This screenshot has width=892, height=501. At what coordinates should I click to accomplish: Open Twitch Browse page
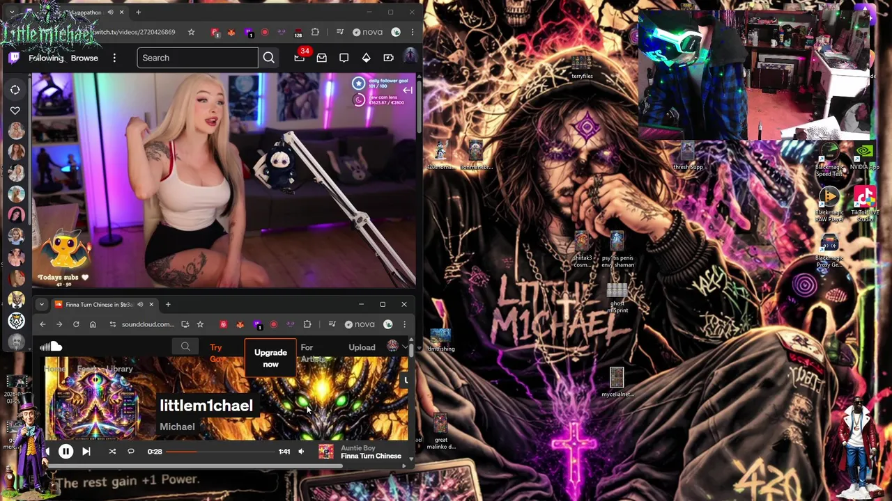(84, 58)
